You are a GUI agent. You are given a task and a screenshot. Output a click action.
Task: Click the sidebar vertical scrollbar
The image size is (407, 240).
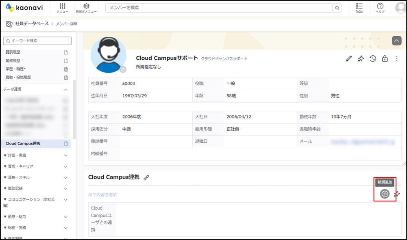(x=74, y=109)
